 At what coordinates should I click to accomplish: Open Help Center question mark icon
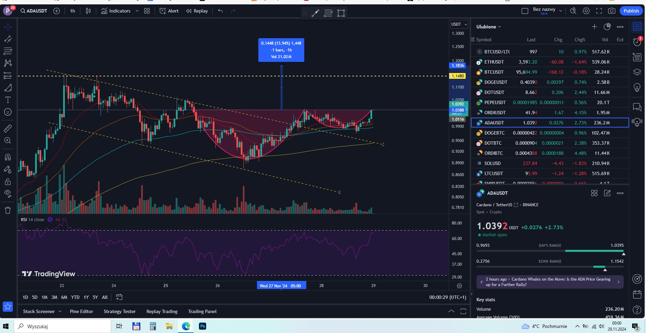click(x=637, y=310)
